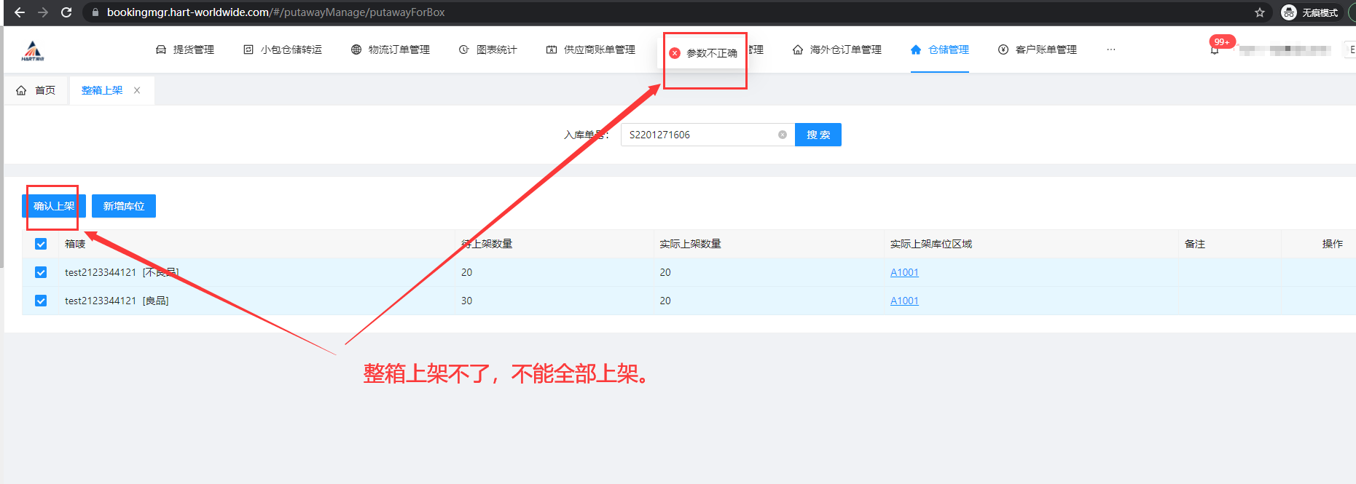Uncheck the 良品 row checkbox
The image size is (1356, 484).
point(41,301)
